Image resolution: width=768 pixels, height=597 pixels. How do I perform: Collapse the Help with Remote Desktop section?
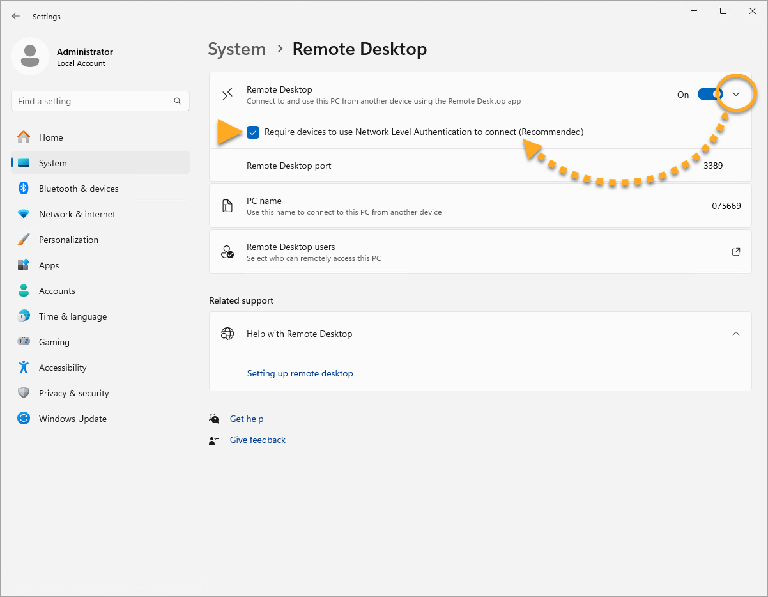[x=735, y=334]
